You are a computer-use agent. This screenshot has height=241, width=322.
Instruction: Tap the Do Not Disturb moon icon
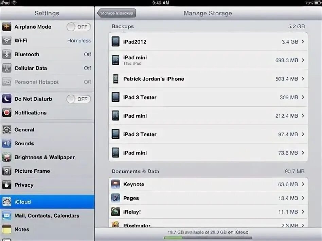click(x=6, y=99)
